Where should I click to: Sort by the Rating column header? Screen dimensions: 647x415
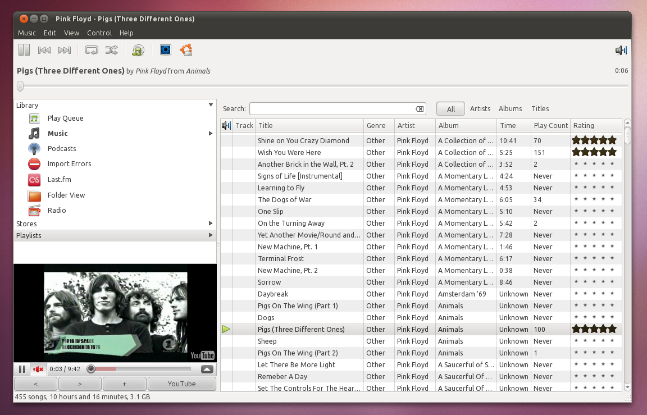pos(596,125)
